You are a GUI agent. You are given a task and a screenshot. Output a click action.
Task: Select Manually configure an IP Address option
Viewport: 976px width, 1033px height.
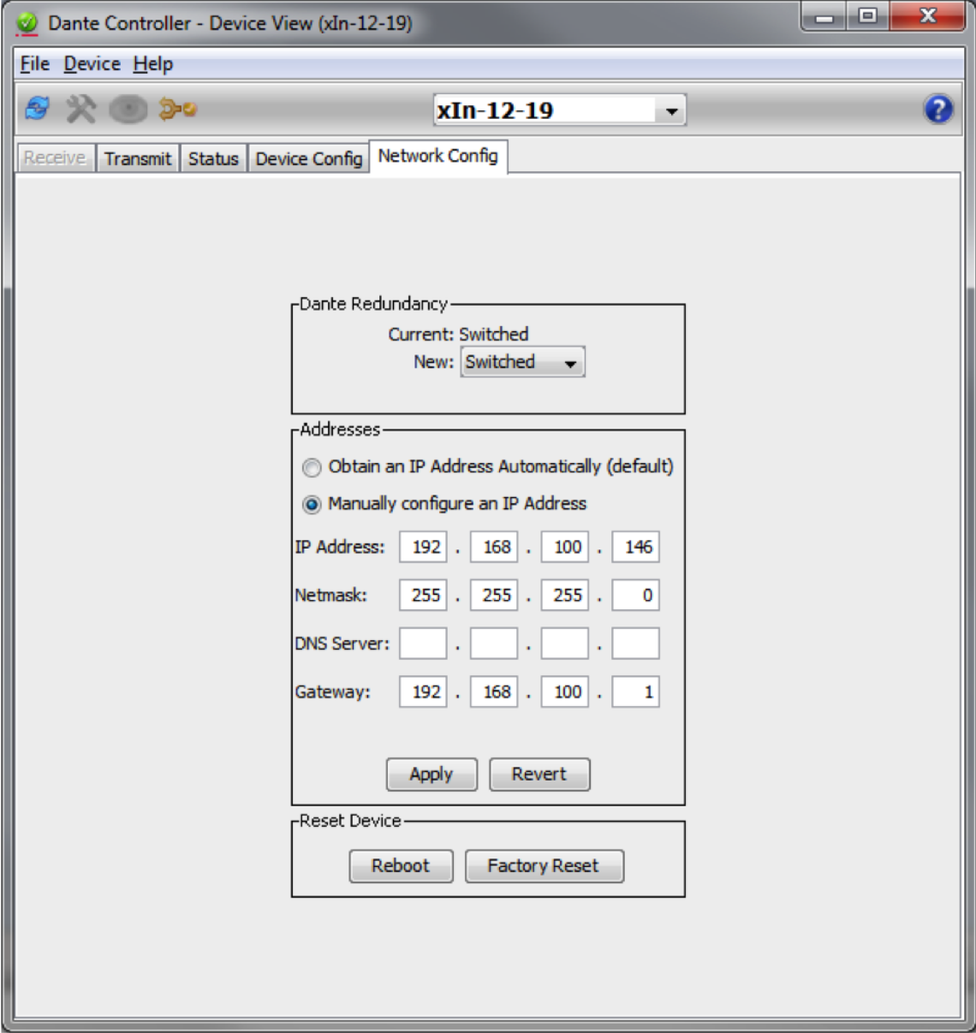pos(312,504)
